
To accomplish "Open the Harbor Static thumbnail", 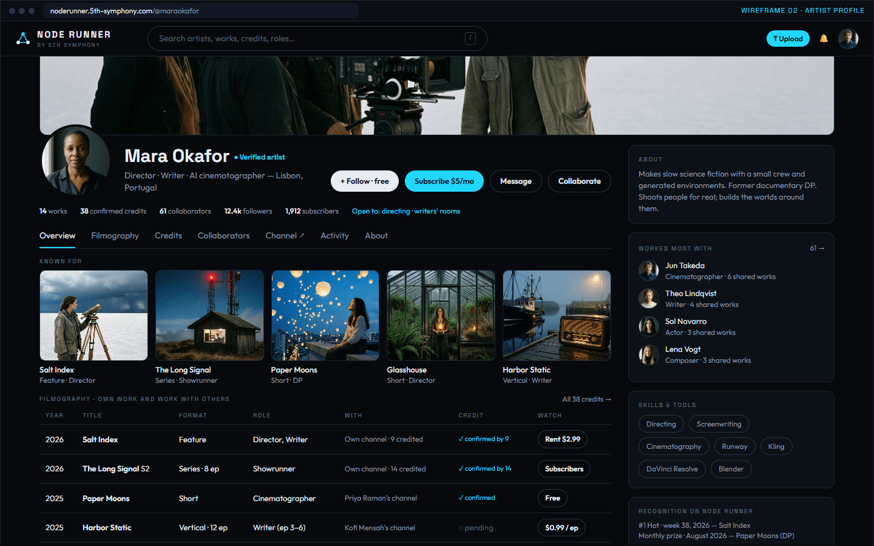I will (557, 315).
